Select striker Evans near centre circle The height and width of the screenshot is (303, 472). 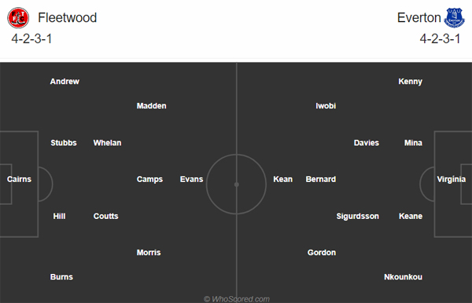pos(191,179)
